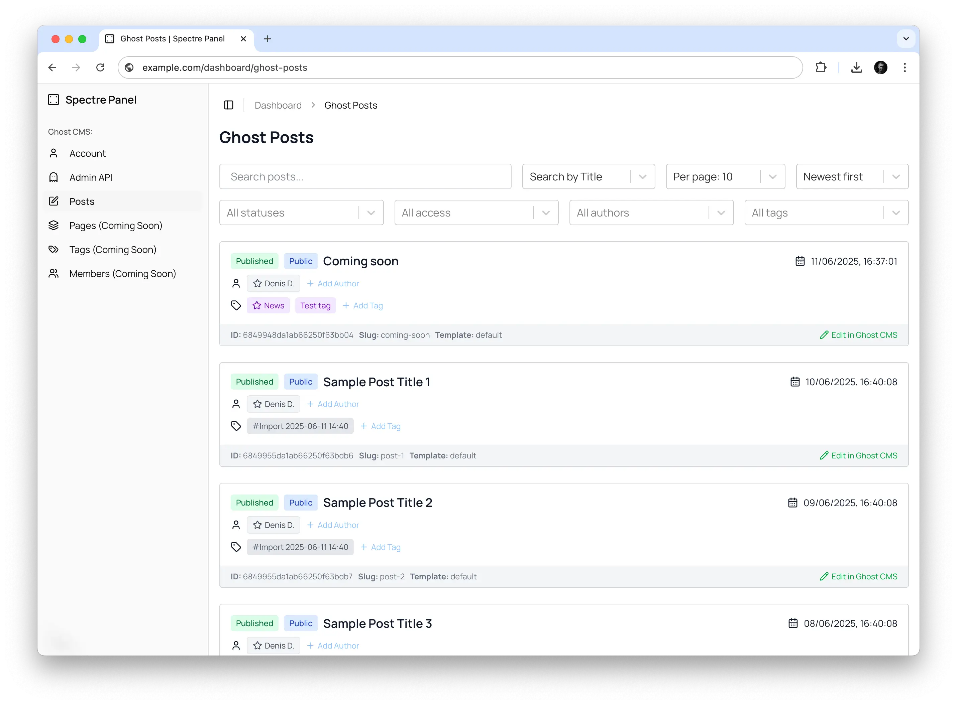Open tab search chevron button
This screenshot has height=705, width=957.
(x=906, y=39)
